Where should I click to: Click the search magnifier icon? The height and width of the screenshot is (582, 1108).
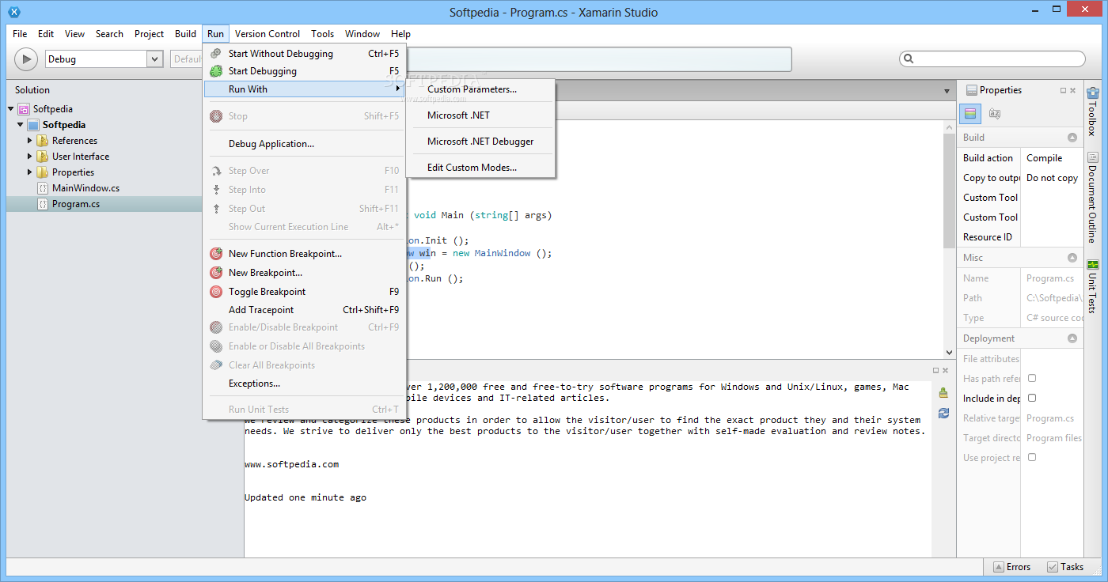pos(909,59)
